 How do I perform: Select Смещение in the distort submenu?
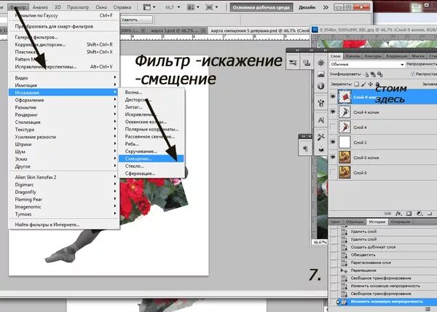click(x=151, y=159)
